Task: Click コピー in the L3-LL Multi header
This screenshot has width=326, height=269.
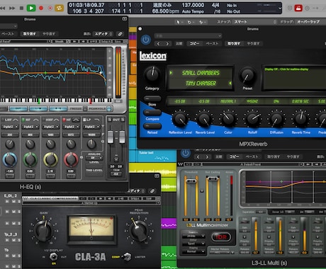Action: point(234,157)
